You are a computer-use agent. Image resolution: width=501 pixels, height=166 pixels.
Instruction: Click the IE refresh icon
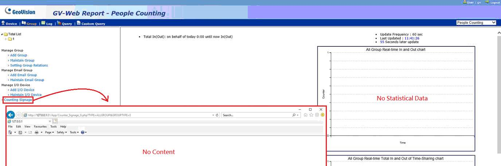217,115
